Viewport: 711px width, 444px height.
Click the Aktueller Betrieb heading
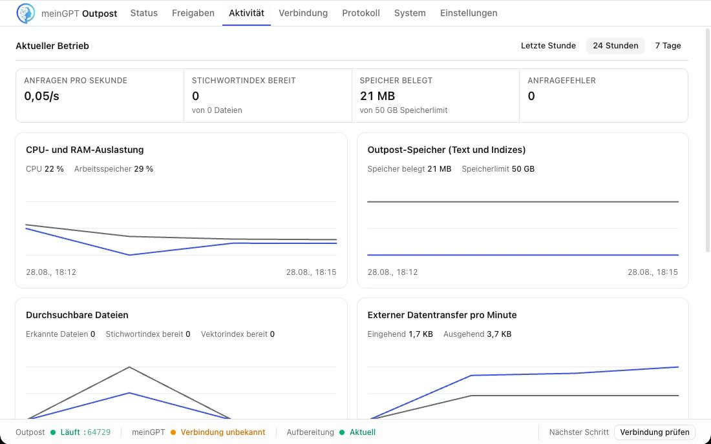coord(52,46)
